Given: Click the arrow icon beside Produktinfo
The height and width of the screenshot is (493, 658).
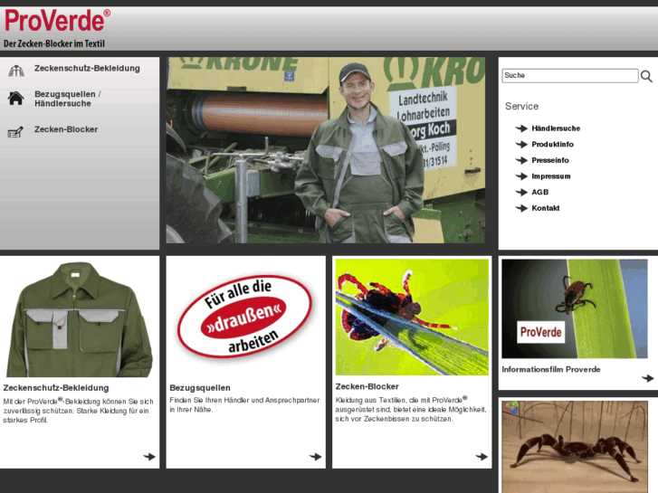Looking at the screenshot, I should 521,145.
